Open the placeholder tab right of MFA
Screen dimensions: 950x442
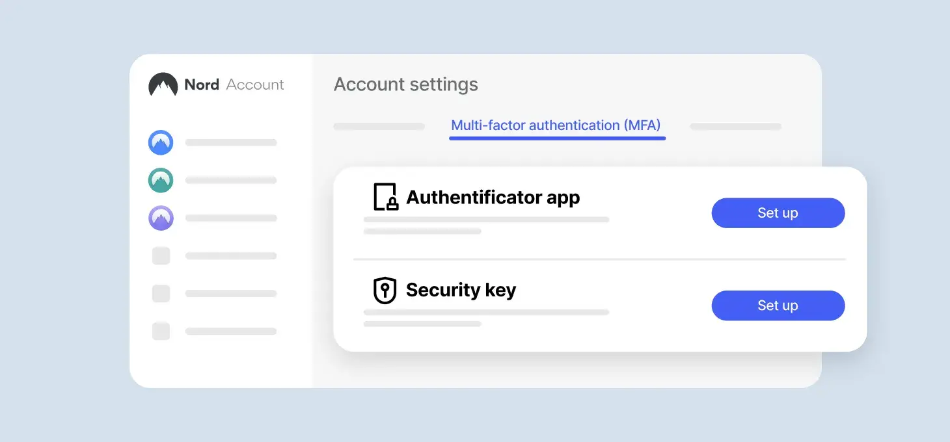click(x=735, y=127)
